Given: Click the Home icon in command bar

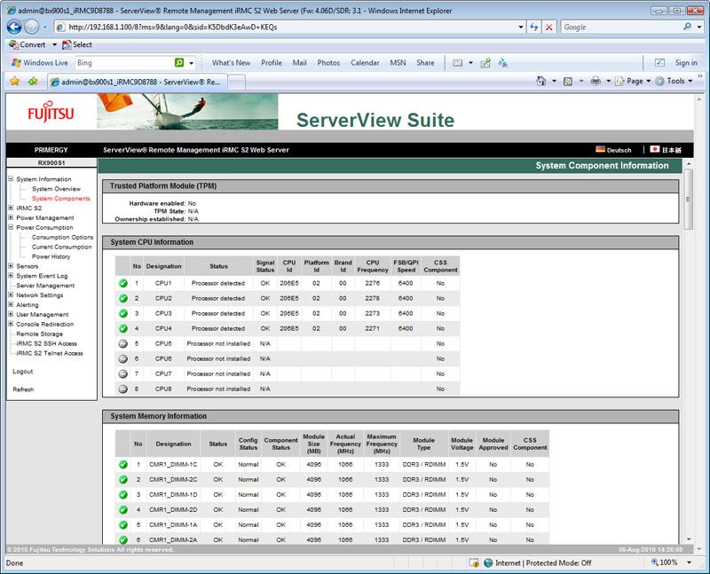Looking at the screenshot, I should [541, 81].
